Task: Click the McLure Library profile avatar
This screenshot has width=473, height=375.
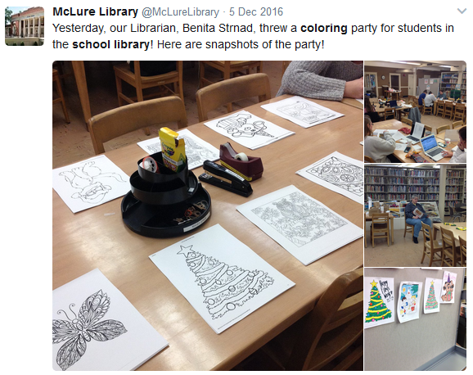Action: 25,26
